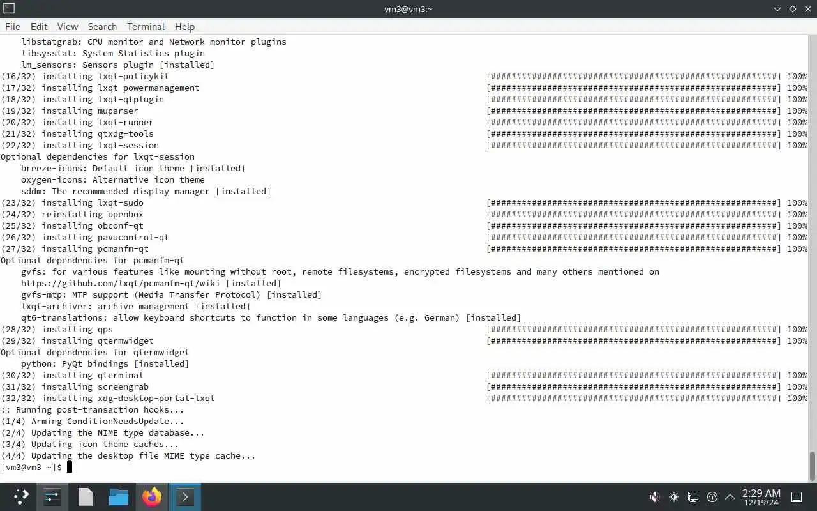Open the power profile gauge icon
817x511 pixels.
(x=712, y=496)
